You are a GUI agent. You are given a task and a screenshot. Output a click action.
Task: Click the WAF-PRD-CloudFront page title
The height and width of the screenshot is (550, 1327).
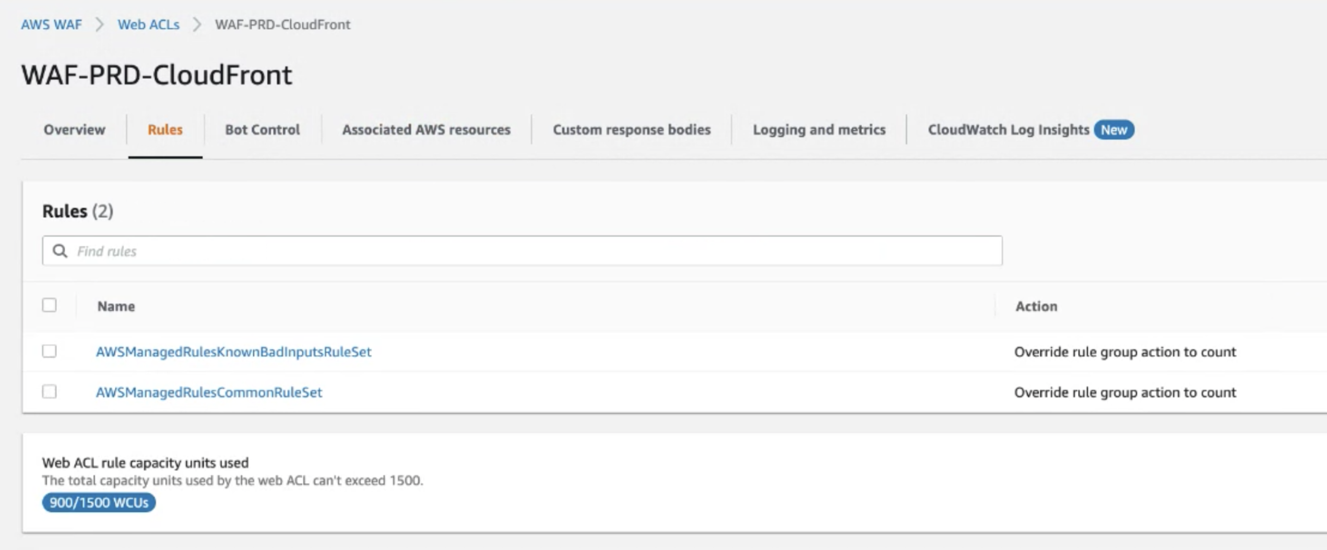(x=157, y=75)
